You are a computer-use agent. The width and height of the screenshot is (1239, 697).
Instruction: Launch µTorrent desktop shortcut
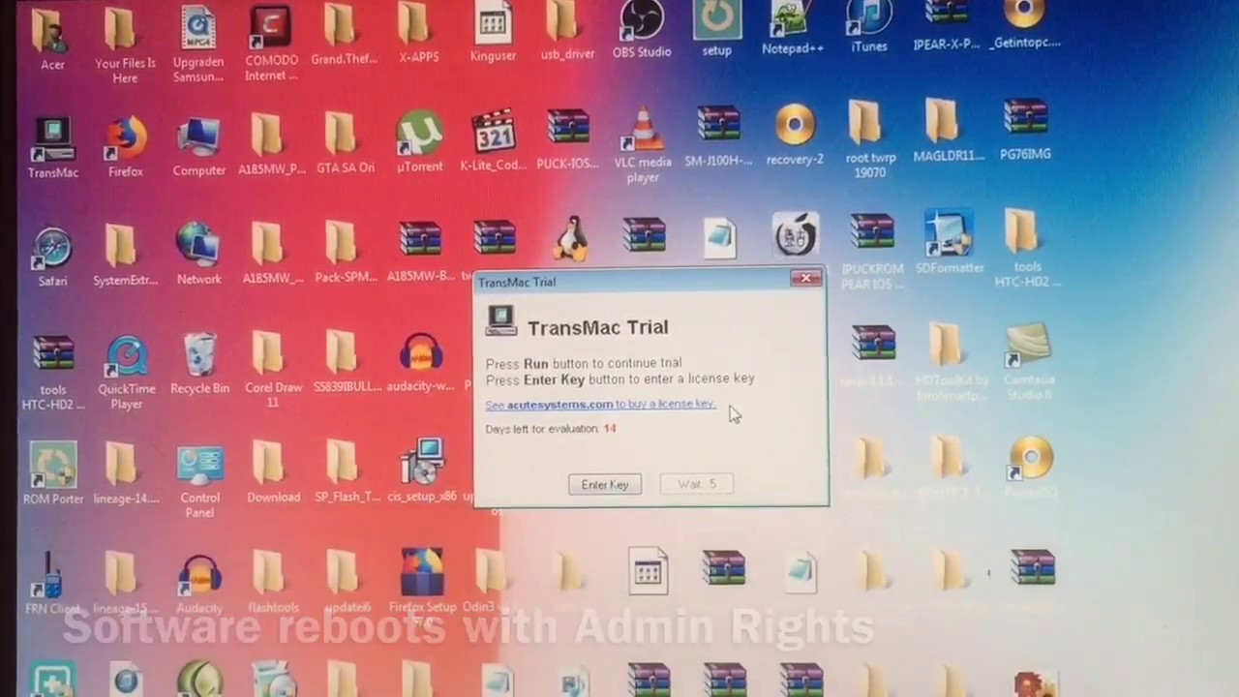(419, 143)
